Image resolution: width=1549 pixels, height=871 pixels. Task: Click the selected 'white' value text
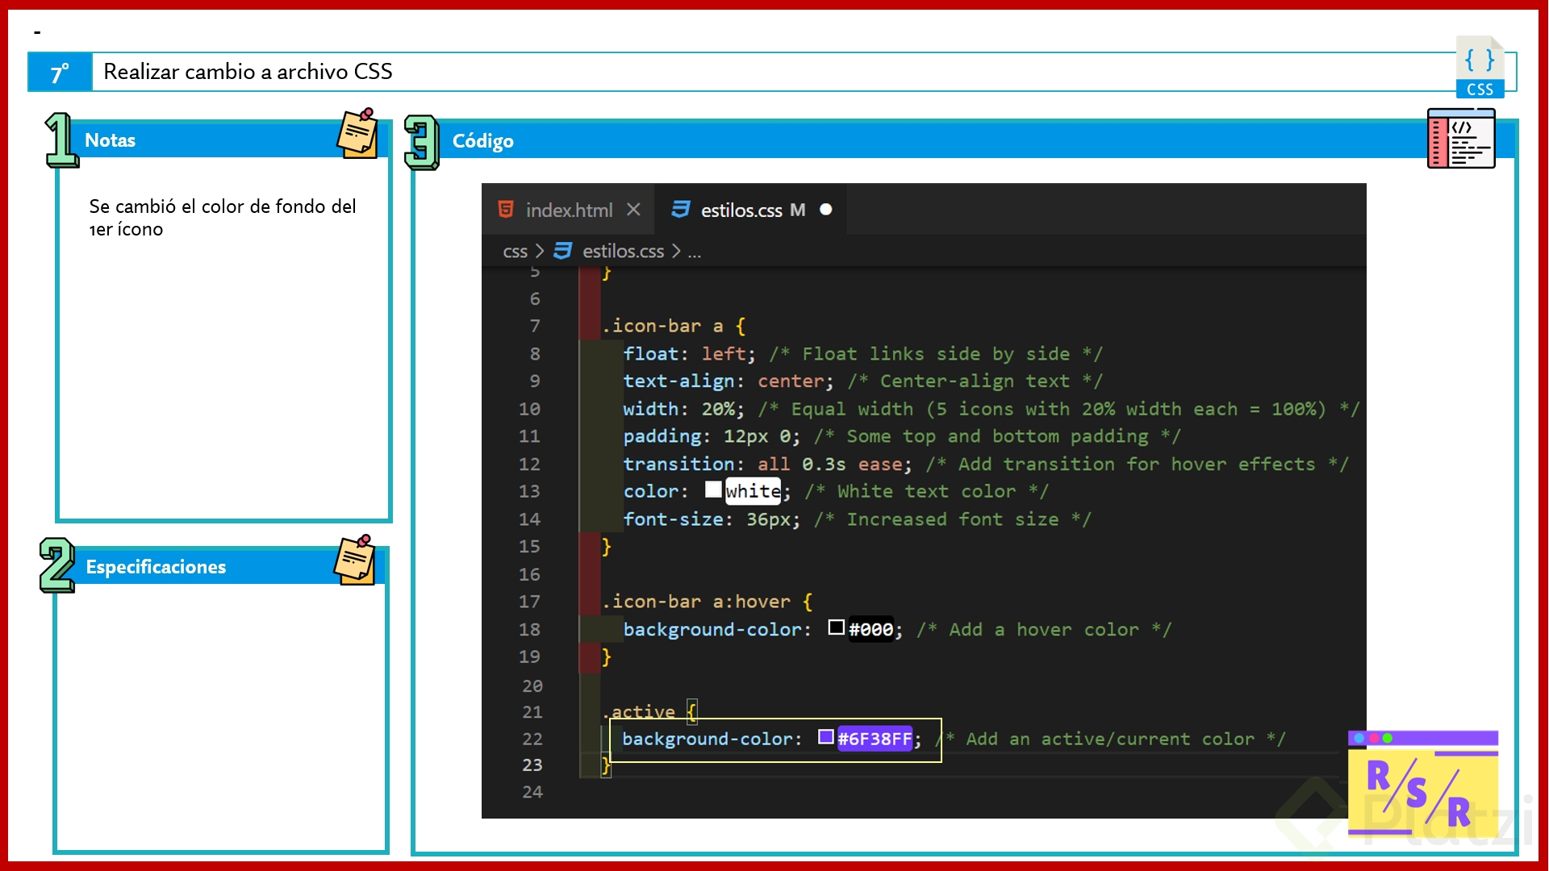[753, 491]
